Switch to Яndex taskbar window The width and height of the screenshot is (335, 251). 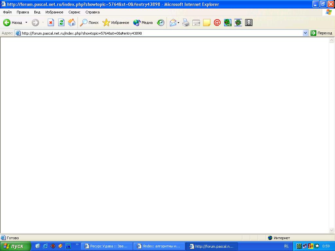click(x=159, y=246)
